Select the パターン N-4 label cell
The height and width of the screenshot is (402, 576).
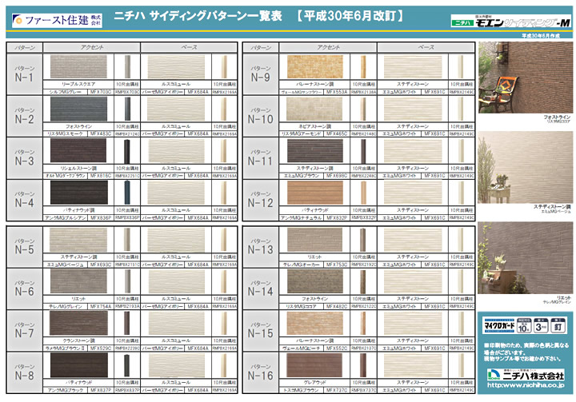(x=25, y=200)
